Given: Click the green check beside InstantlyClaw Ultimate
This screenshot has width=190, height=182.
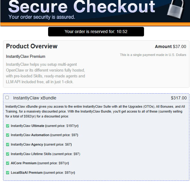Looking at the screenshot, I should [x=8, y=126].
